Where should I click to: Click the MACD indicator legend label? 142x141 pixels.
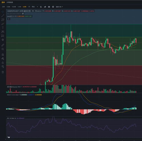coord(13,95)
